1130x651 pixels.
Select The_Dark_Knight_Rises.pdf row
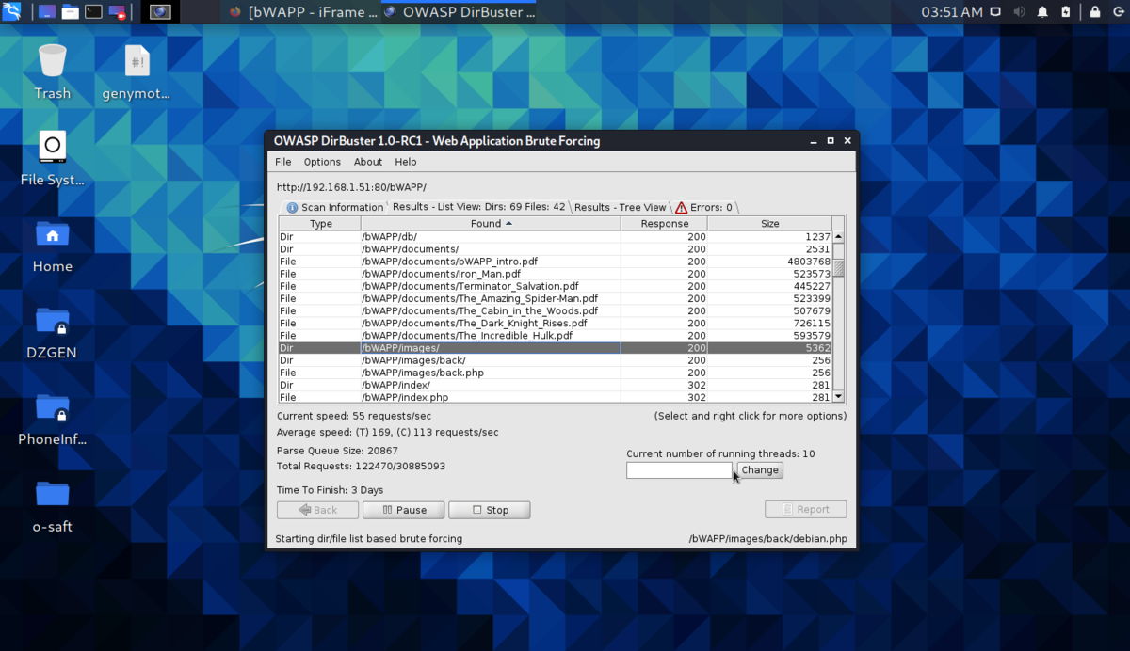click(556, 323)
